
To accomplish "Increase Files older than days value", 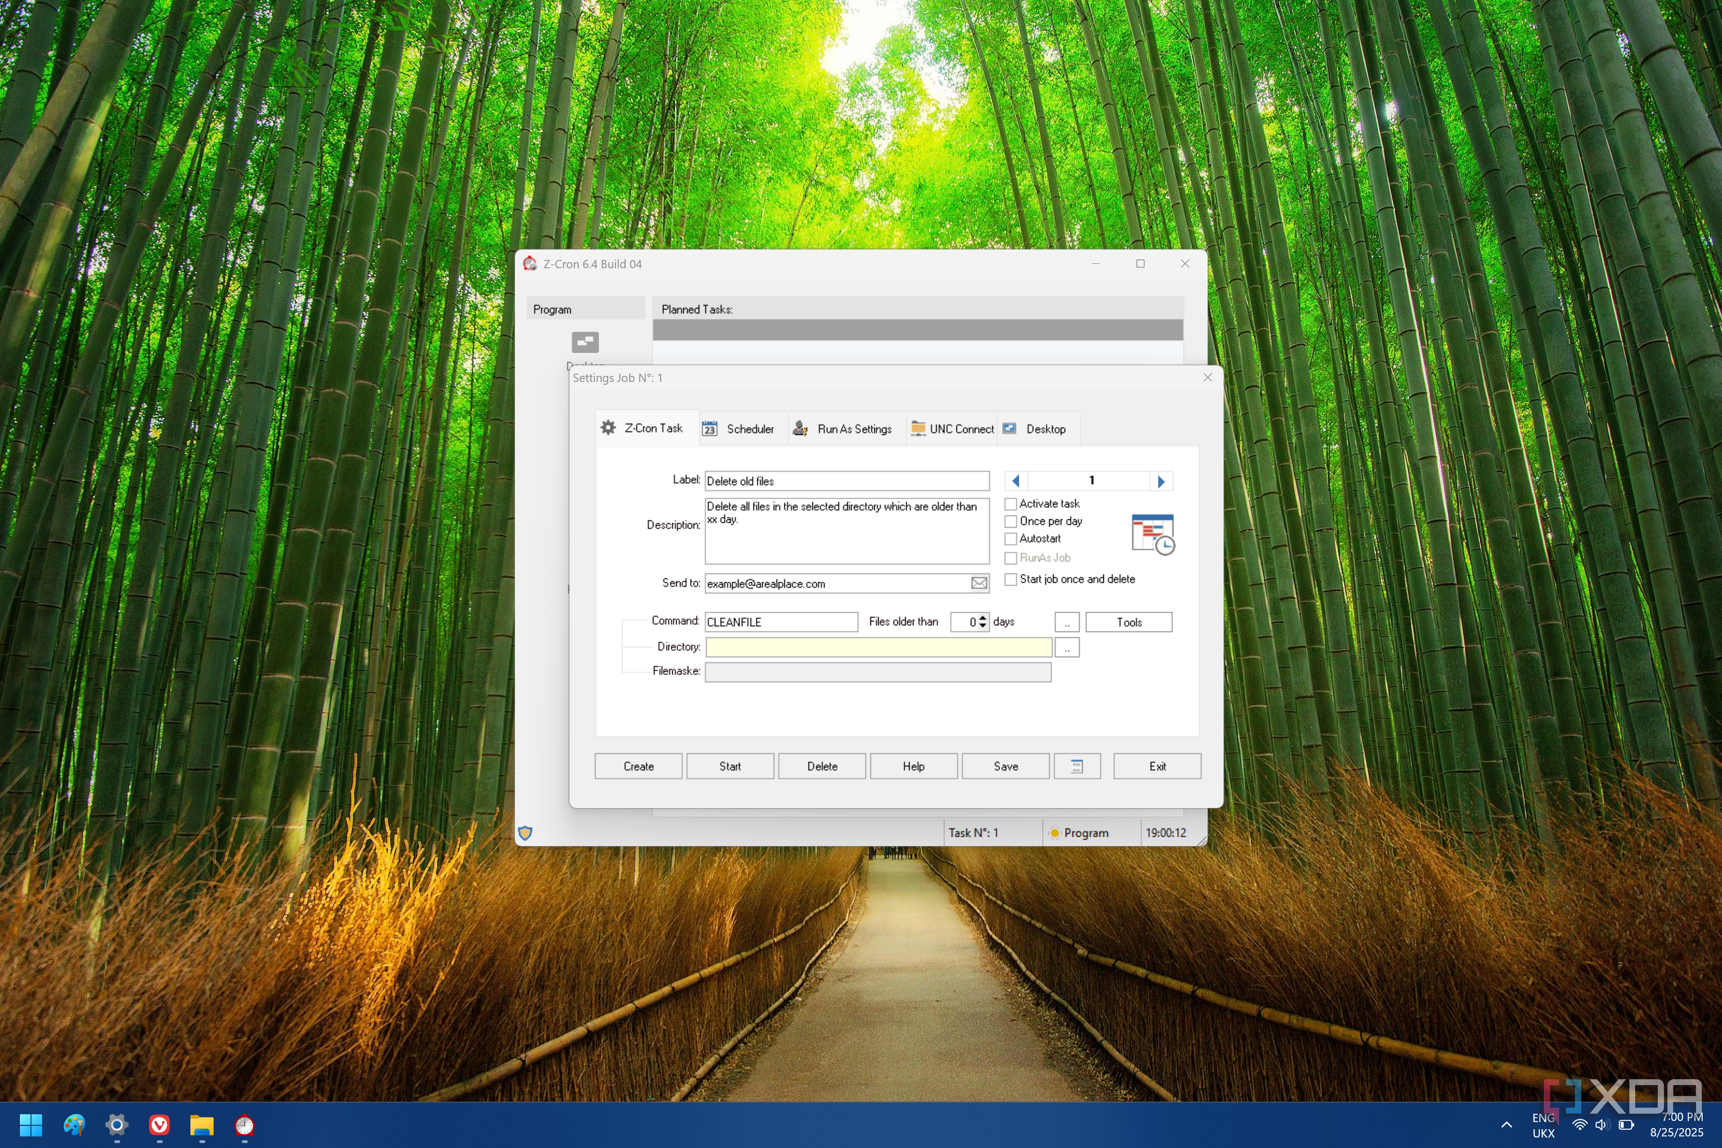I will [x=984, y=618].
